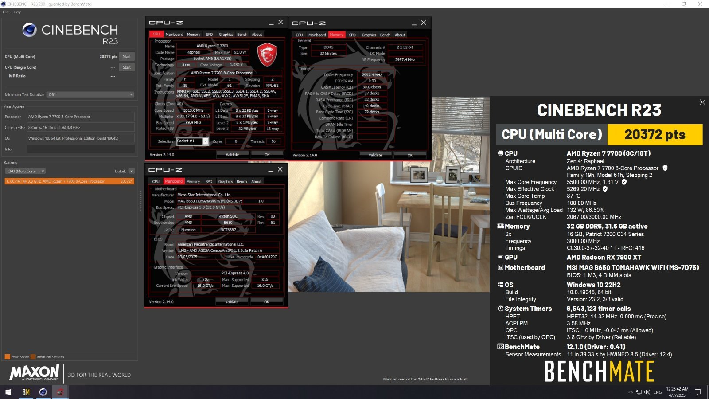
Task: Click Validate in the top-left CPU-Z CPU window
Action: point(233,155)
